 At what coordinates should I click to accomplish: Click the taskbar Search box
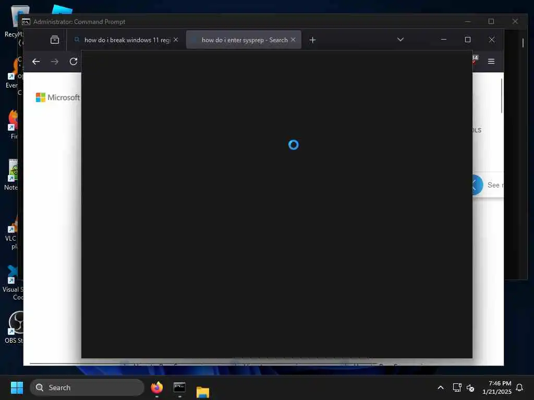tap(87, 387)
